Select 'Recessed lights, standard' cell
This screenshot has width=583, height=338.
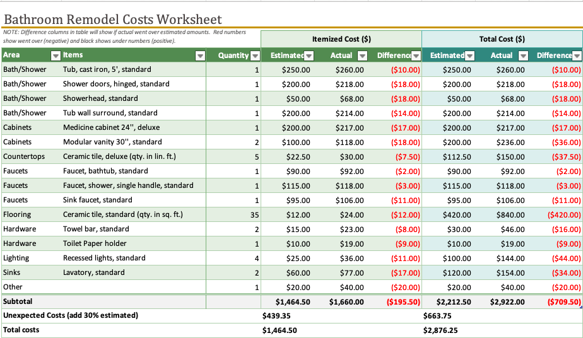point(133,258)
